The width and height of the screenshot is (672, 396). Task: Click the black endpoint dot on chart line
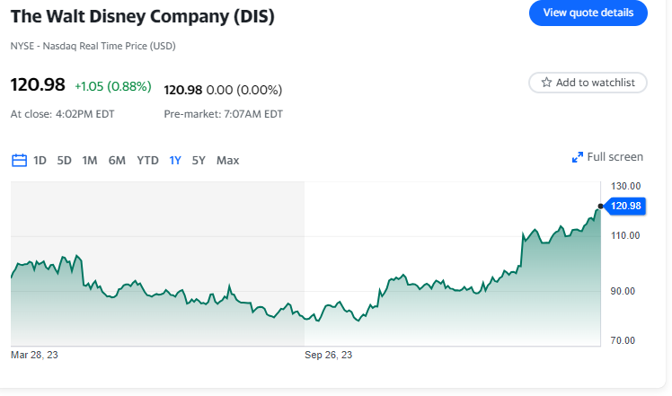pos(600,207)
